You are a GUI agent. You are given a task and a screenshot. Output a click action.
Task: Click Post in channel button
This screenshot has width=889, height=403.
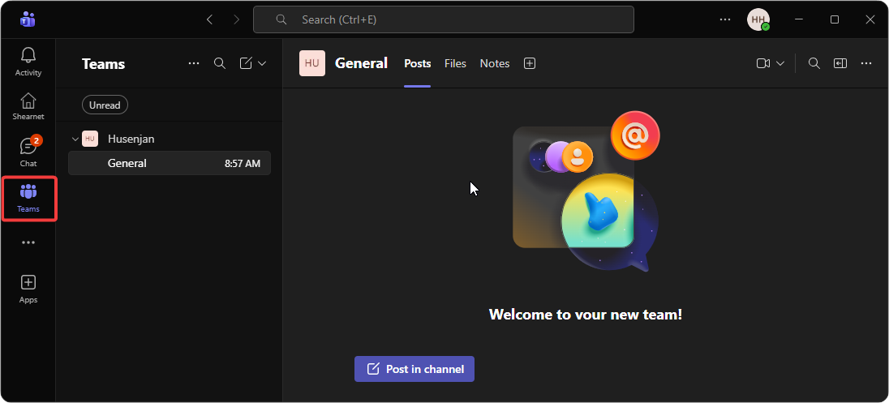coord(414,369)
